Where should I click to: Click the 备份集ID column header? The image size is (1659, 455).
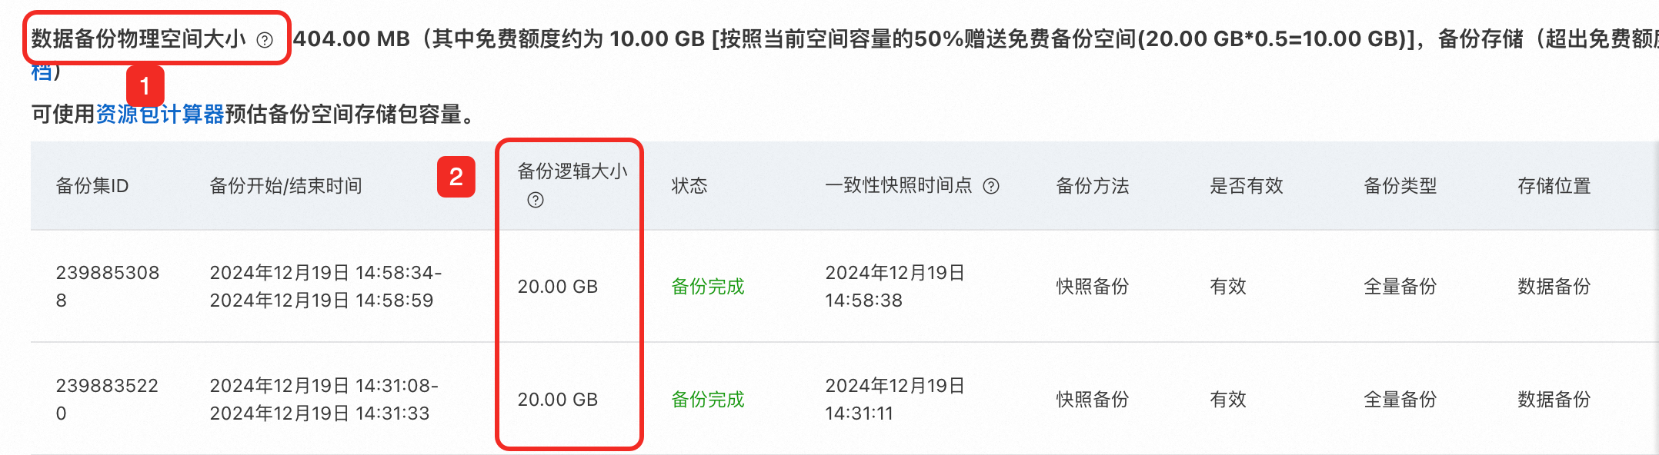92,186
